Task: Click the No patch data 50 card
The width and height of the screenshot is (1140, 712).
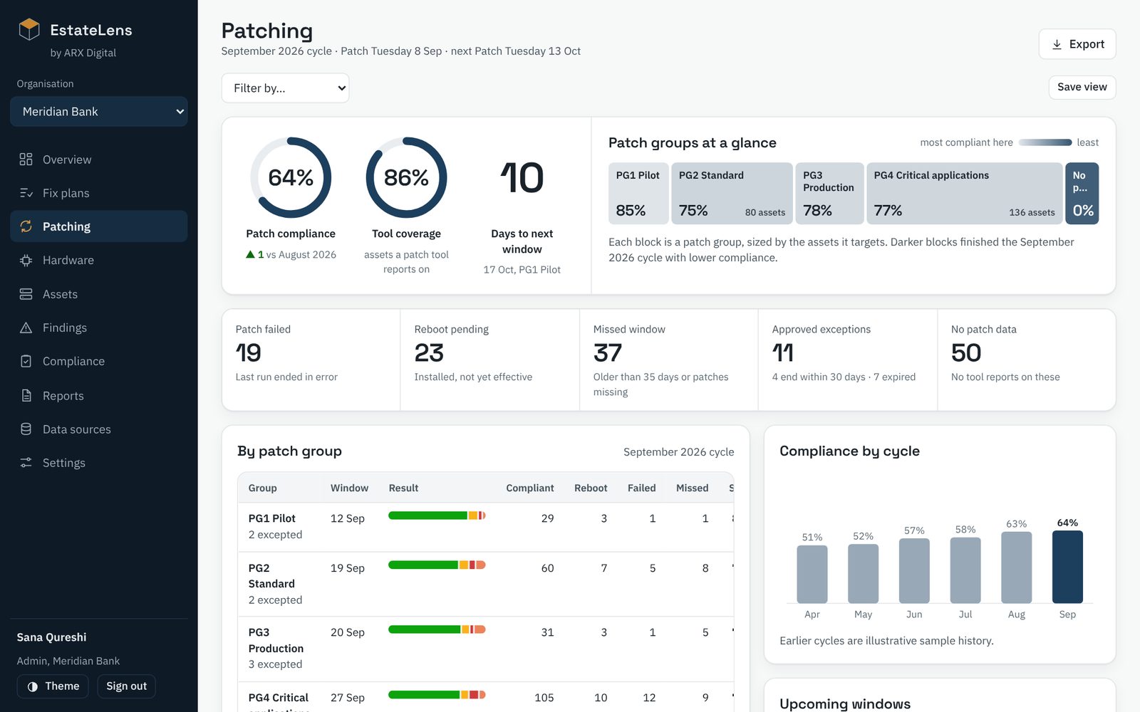Action: coord(1027,360)
